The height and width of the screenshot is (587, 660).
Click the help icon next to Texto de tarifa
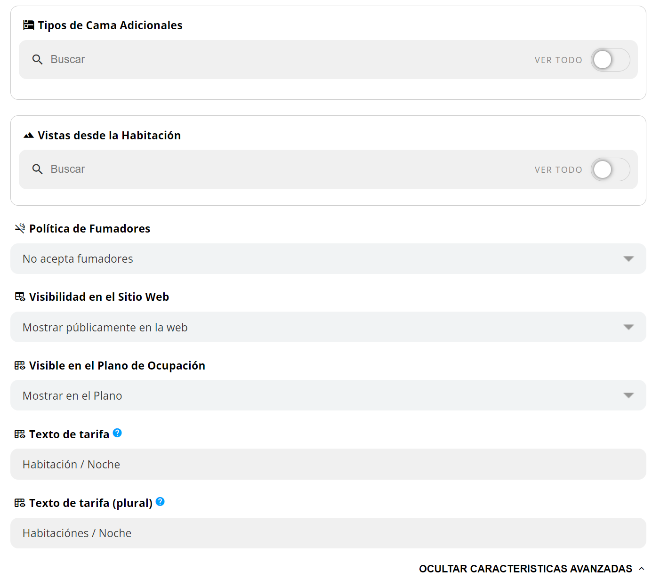pos(117,433)
